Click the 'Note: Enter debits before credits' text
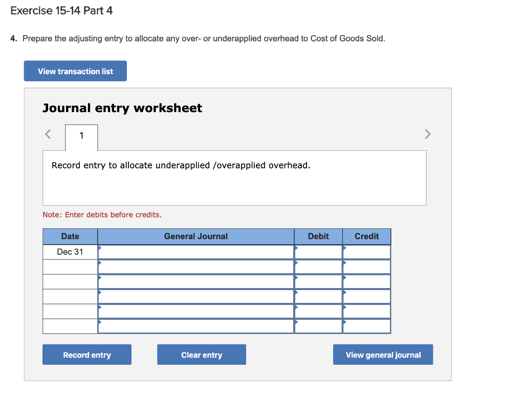 click(x=102, y=215)
